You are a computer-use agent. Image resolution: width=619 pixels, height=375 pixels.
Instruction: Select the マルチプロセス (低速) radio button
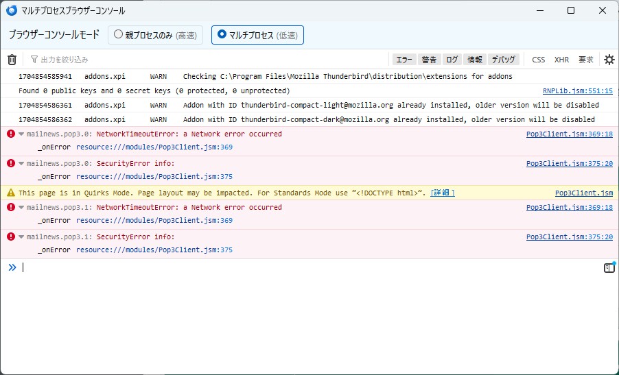[222, 34]
